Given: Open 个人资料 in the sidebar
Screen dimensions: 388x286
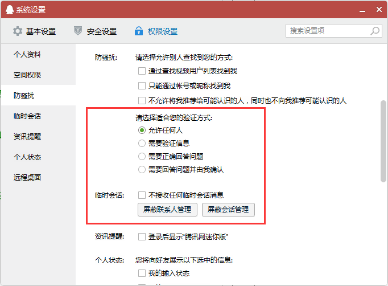Looking at the screenshot, I should [x=38, y=54].
